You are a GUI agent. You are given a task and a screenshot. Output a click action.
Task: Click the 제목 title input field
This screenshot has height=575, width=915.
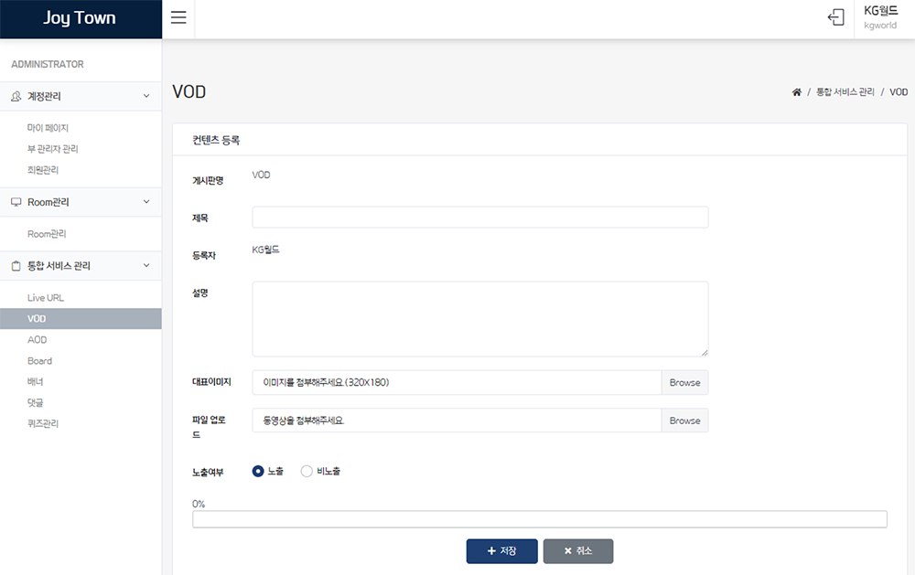tap(479, 217)
